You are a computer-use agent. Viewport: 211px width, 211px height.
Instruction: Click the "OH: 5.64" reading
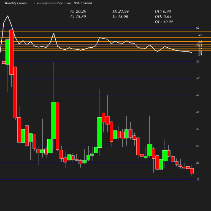tap(163, 17)
